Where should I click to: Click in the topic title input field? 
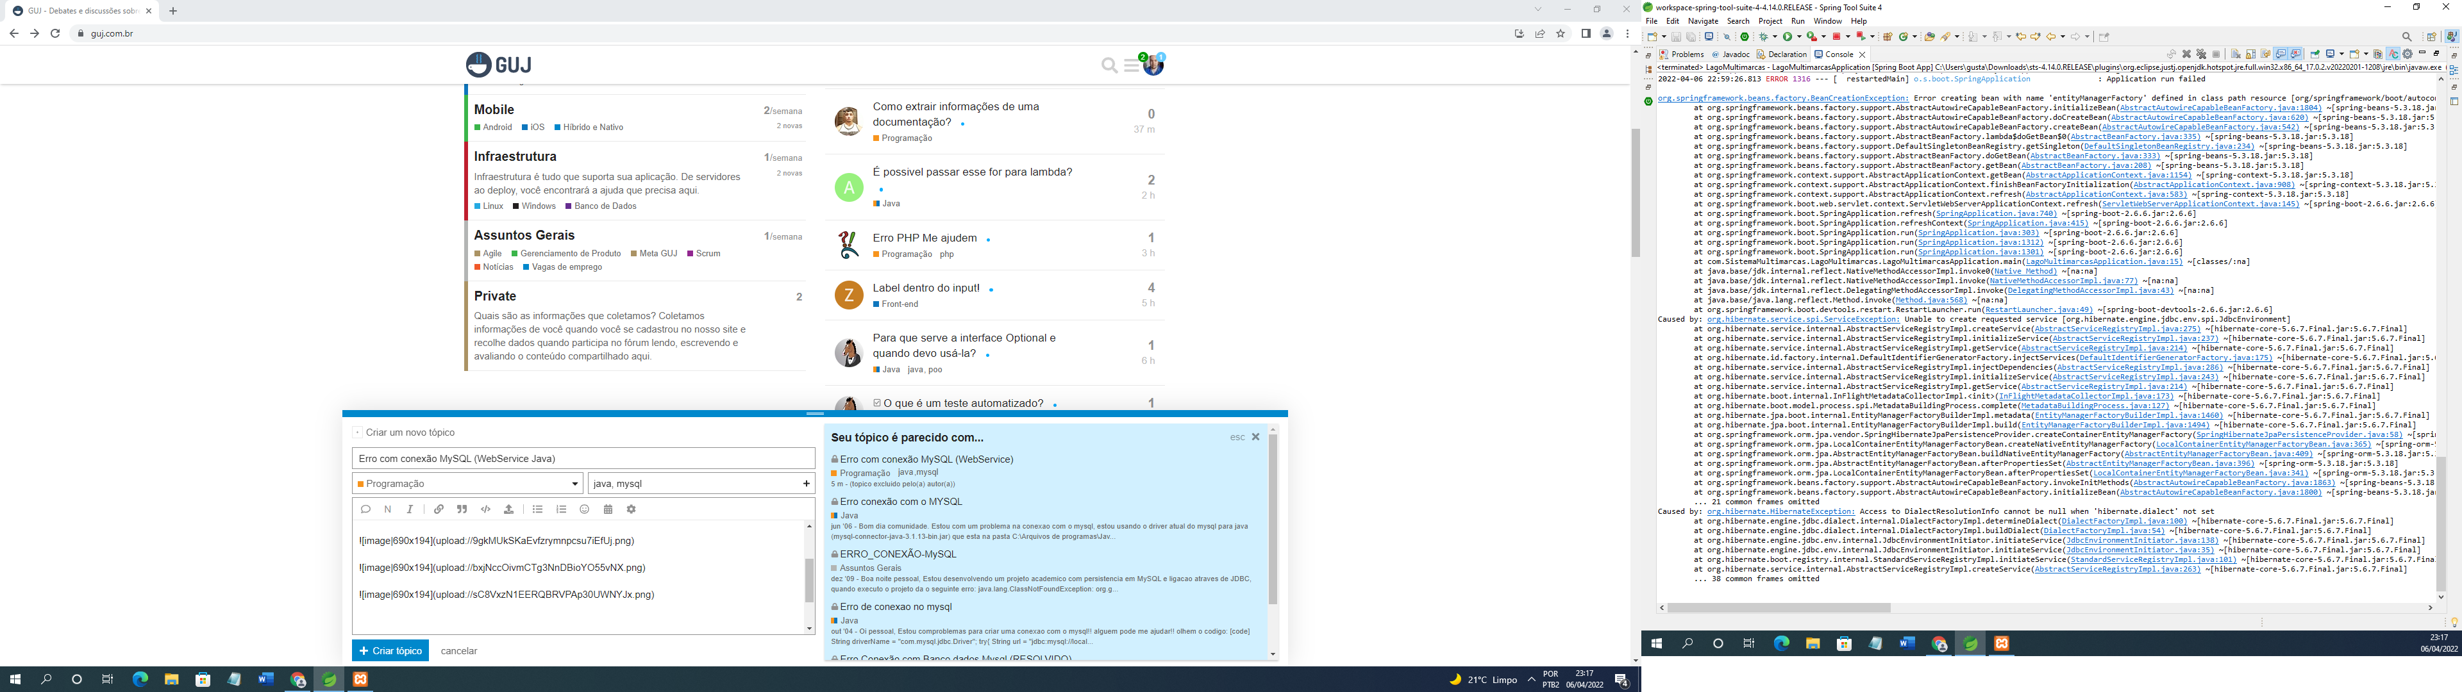(x=583, y=459)
